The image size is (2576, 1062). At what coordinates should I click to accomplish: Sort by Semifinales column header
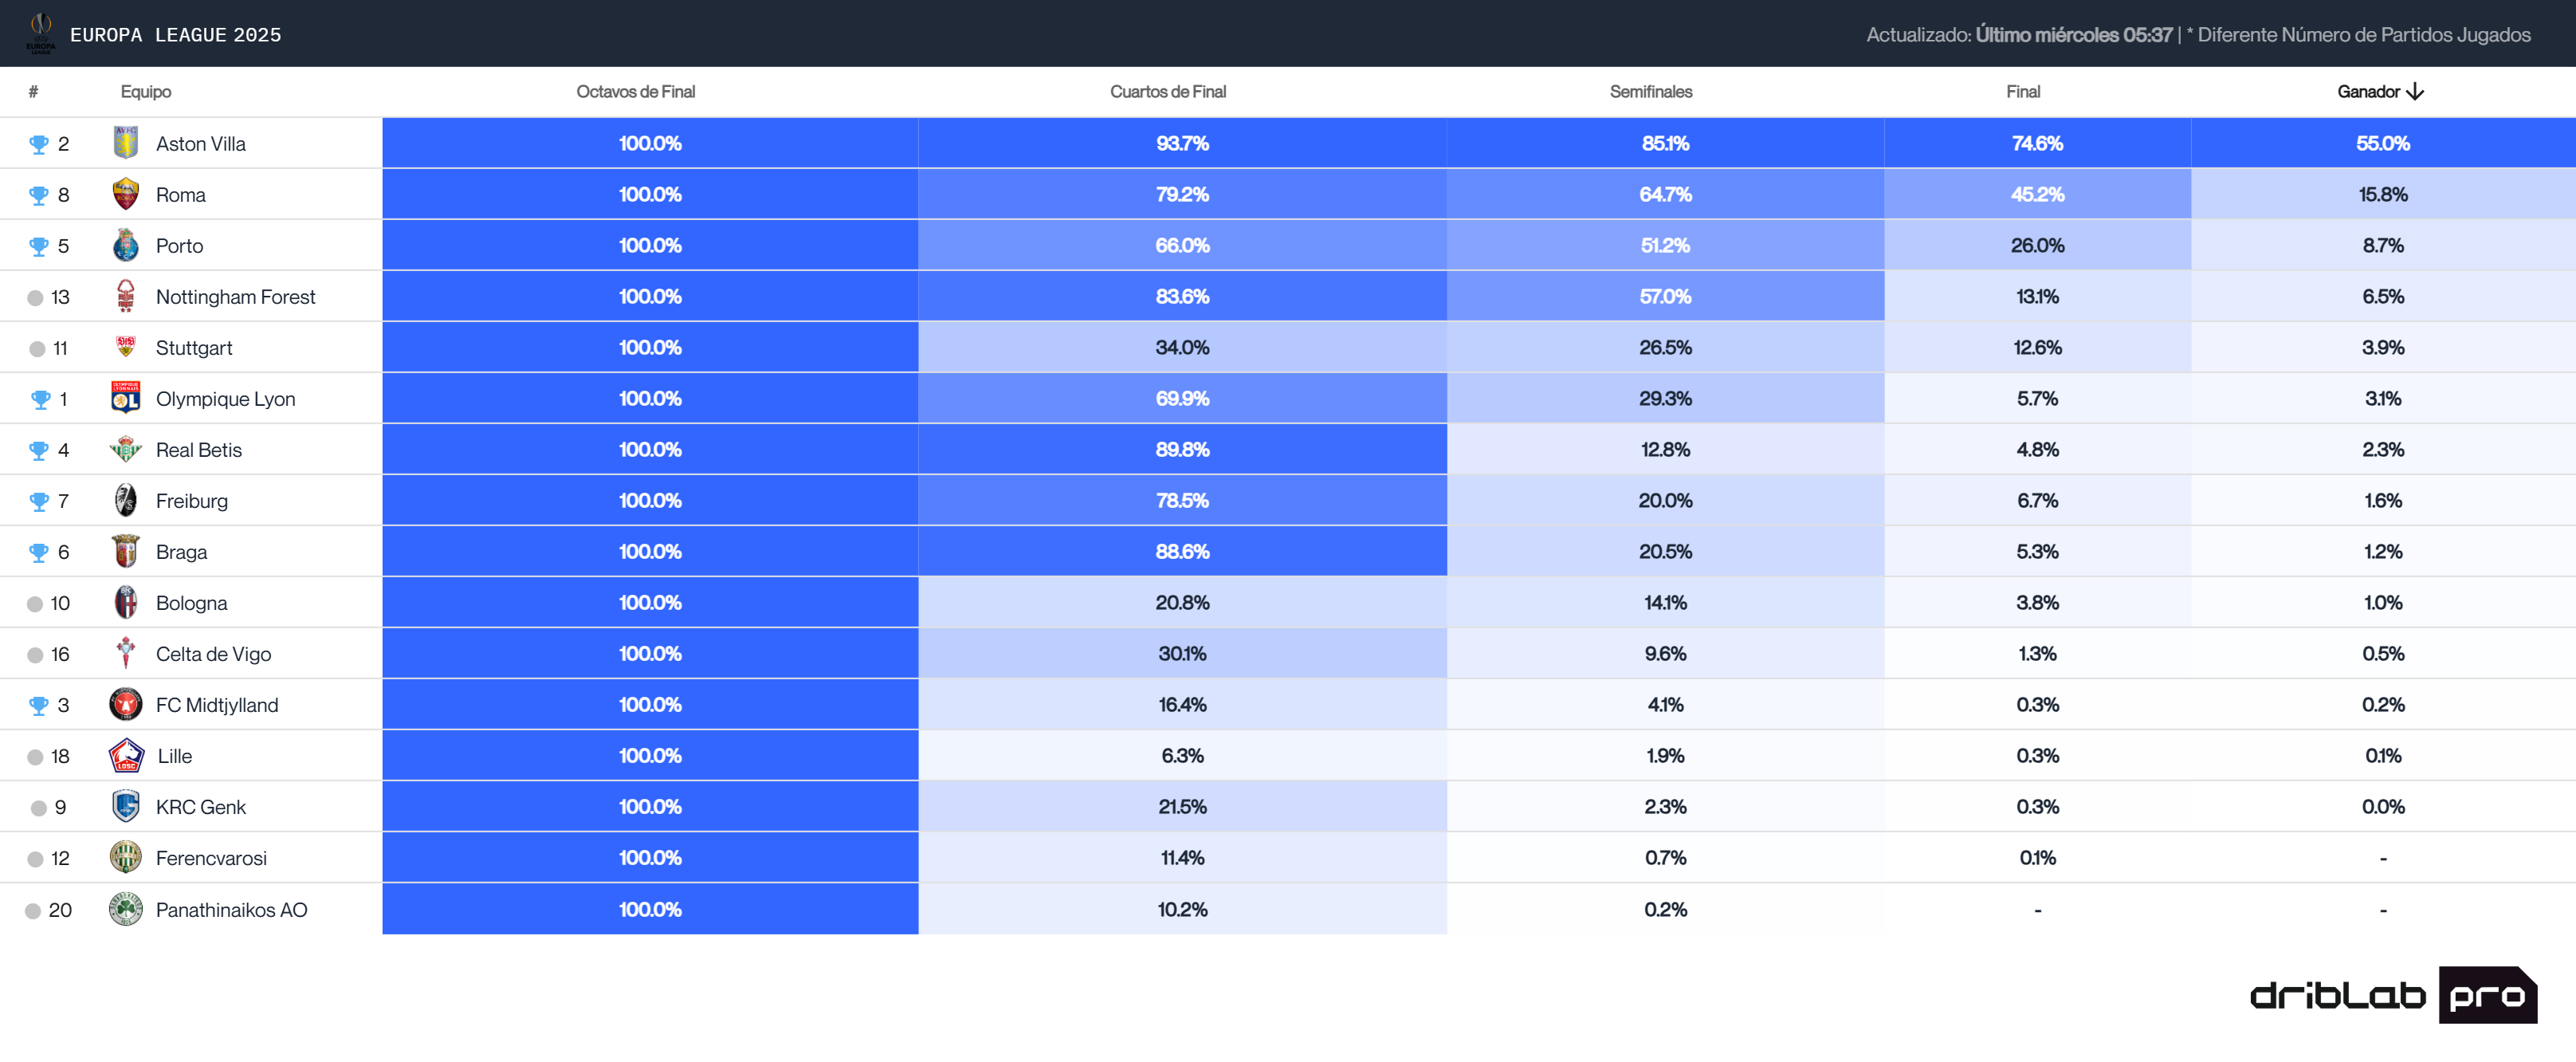point(1650,91)
